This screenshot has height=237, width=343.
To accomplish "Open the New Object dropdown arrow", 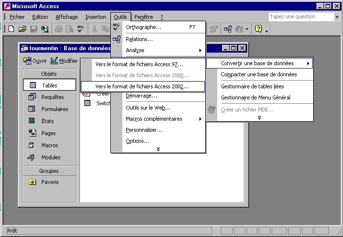I will [247, 29].
